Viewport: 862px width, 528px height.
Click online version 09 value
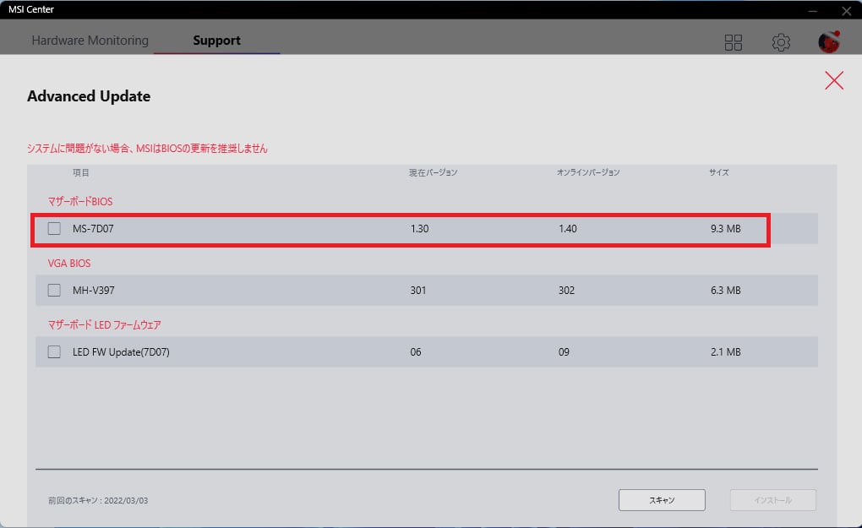pyautogui.click(x=564, y=351)
